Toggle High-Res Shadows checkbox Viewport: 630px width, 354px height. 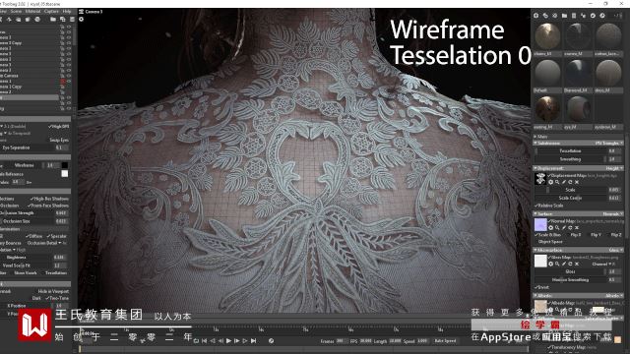click(49, 199)
